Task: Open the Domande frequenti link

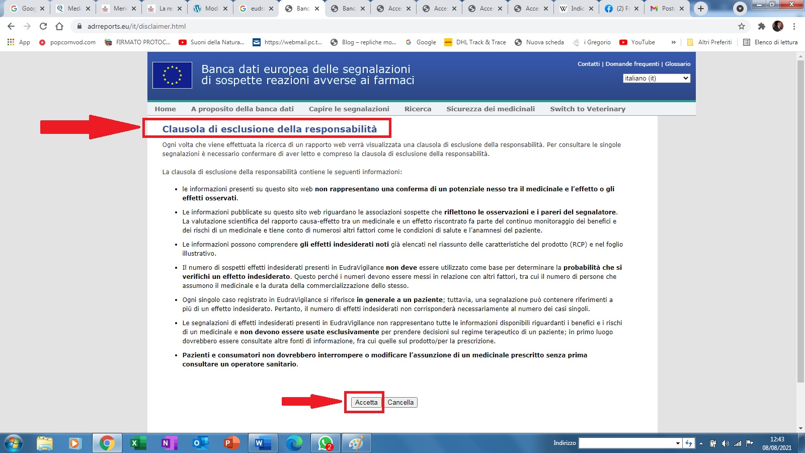Action: [x=632, y=64]
